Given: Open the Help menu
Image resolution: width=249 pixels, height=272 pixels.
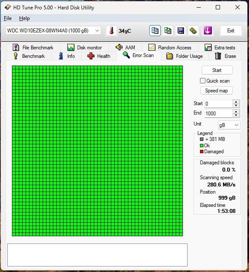Looking at the screenshot, I should point(24,18).
